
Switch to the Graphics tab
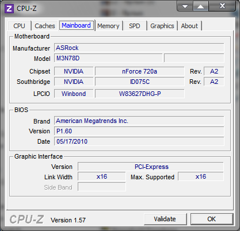[x=162, y=26]
